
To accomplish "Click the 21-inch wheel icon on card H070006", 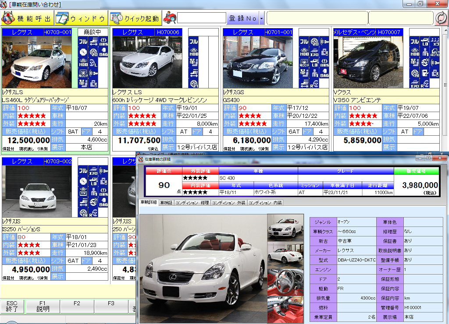I will point(194,83).
